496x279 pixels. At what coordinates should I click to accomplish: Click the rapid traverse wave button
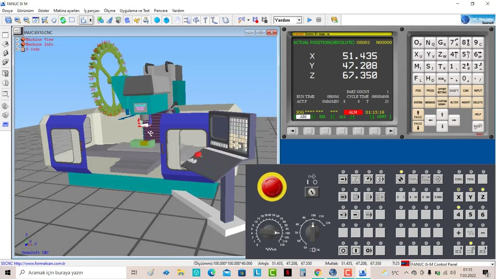coord(470,233)
